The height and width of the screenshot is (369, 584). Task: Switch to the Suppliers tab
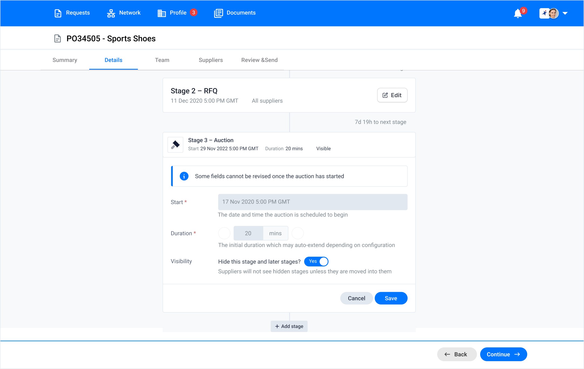pyautogui.click(x=211, y=60)
